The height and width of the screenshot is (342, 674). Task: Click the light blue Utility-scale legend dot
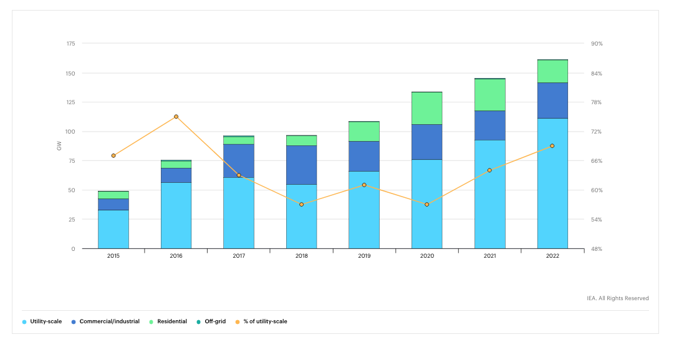[x=24, y=322]
